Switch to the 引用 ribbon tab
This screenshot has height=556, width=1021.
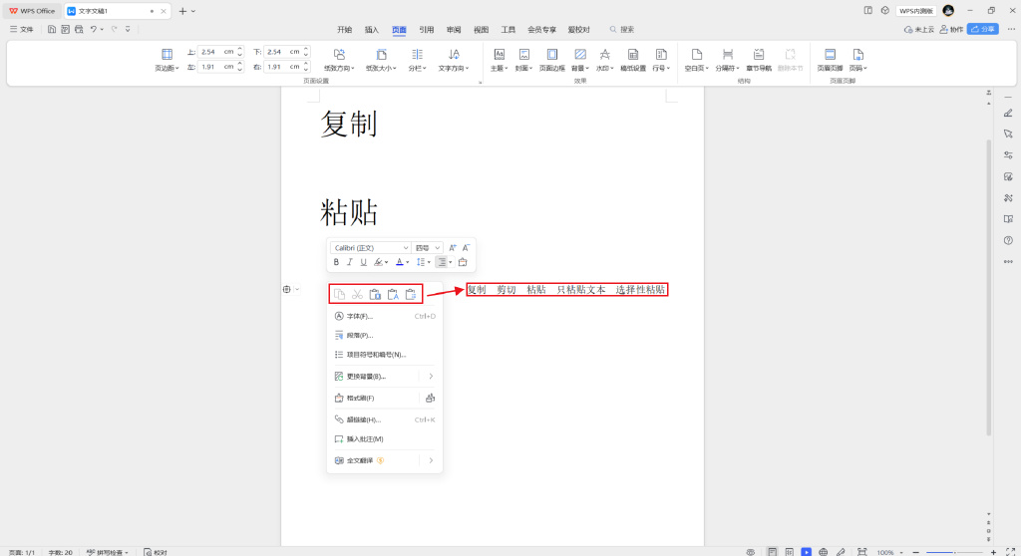click(427, 29)
